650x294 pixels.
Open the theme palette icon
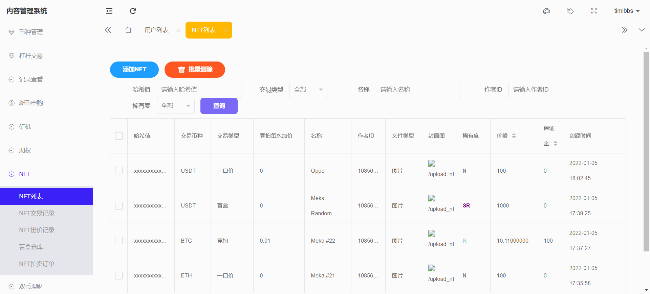(546, 11)
